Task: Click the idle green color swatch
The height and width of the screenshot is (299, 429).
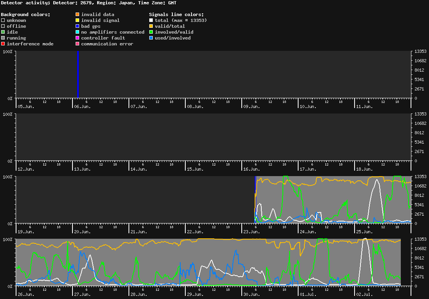Action: pyautogui.click(x=3, y=32)
